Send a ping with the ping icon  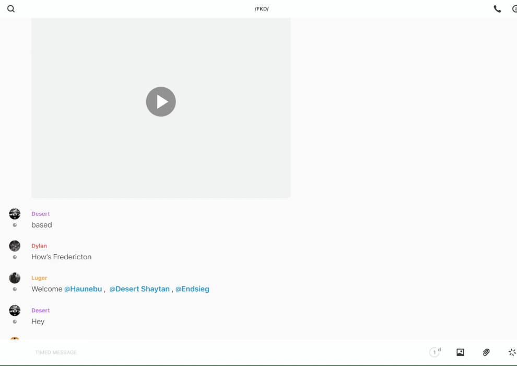click(x=512, y=352)
